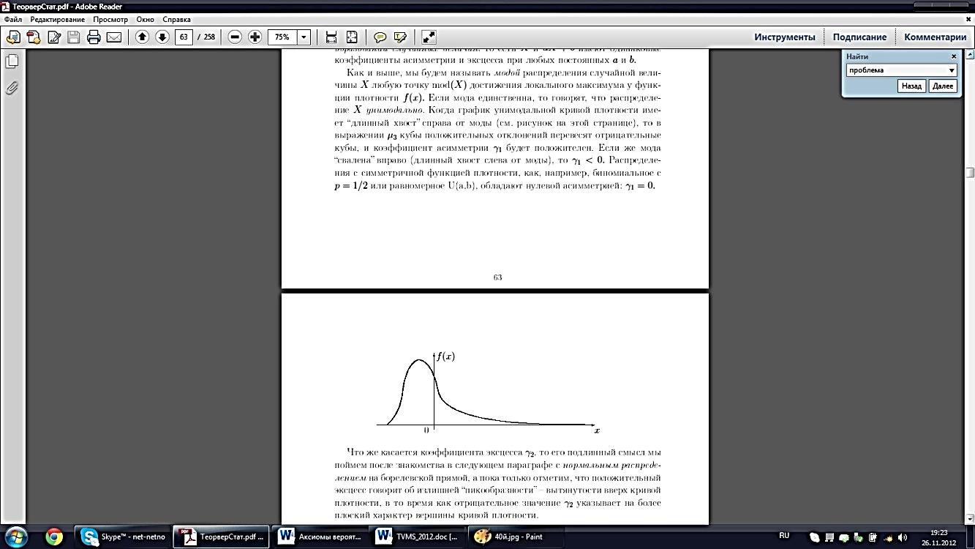Click the Open file toolbar icon
The width and height of the screenshot is (975, 549).
click(12, 37)
